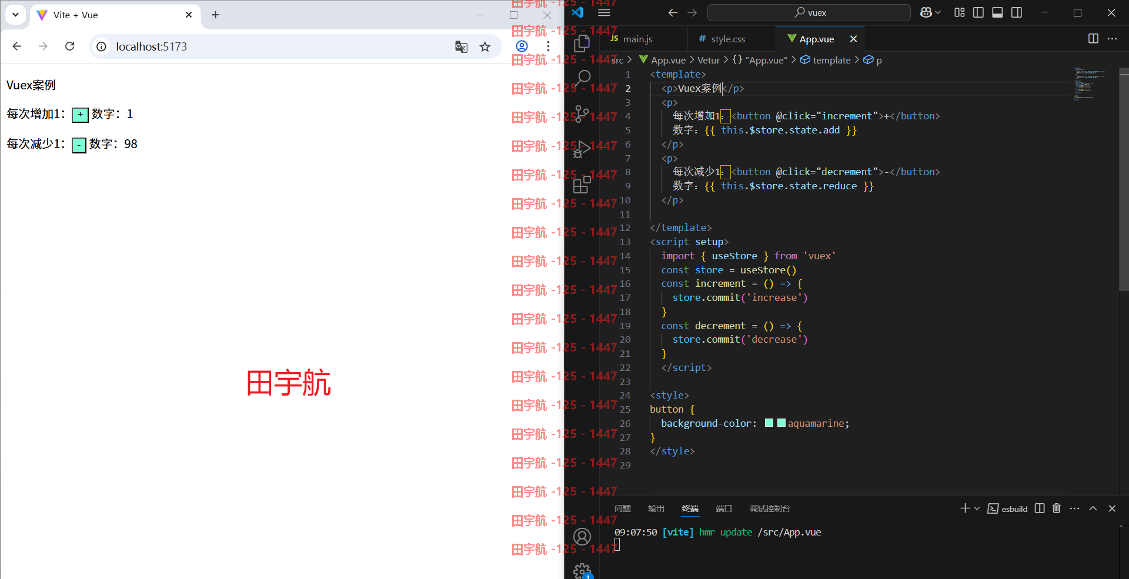
Task: Click the second aquamarine color swatch
Action: tap(781, 423)
